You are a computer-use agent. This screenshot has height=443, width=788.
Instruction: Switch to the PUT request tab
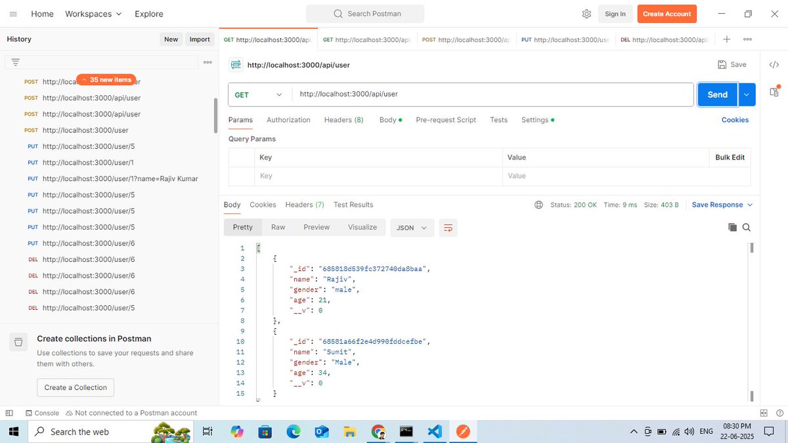pyautogui.click(x=565, y=39)
